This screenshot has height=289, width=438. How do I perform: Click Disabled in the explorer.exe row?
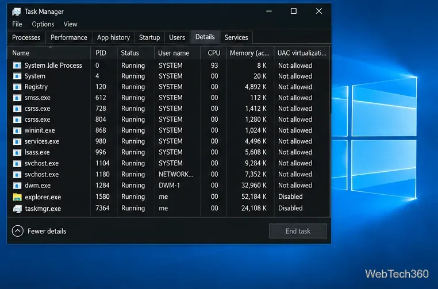click(x=290, y=196)
